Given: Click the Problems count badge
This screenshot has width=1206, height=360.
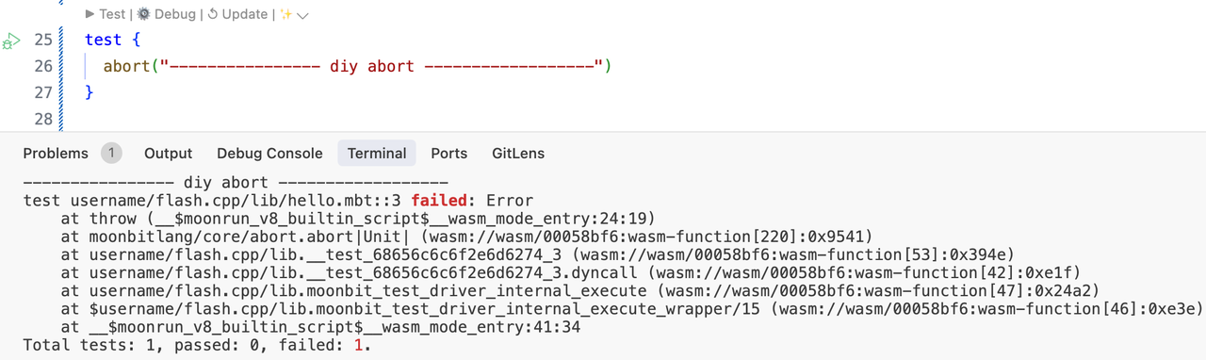Looking at the screenshot, I should (x=111, y=153).
